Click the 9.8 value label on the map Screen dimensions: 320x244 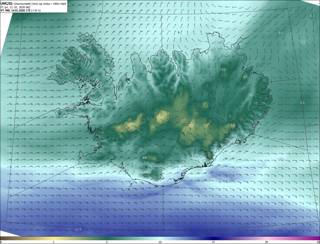point(165,29)
